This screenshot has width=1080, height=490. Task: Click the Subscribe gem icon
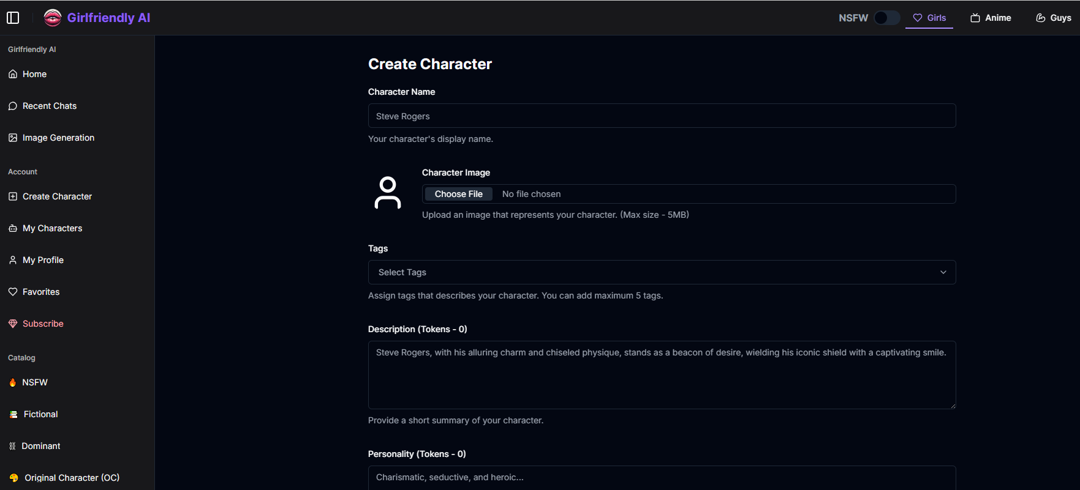[13, 324]
